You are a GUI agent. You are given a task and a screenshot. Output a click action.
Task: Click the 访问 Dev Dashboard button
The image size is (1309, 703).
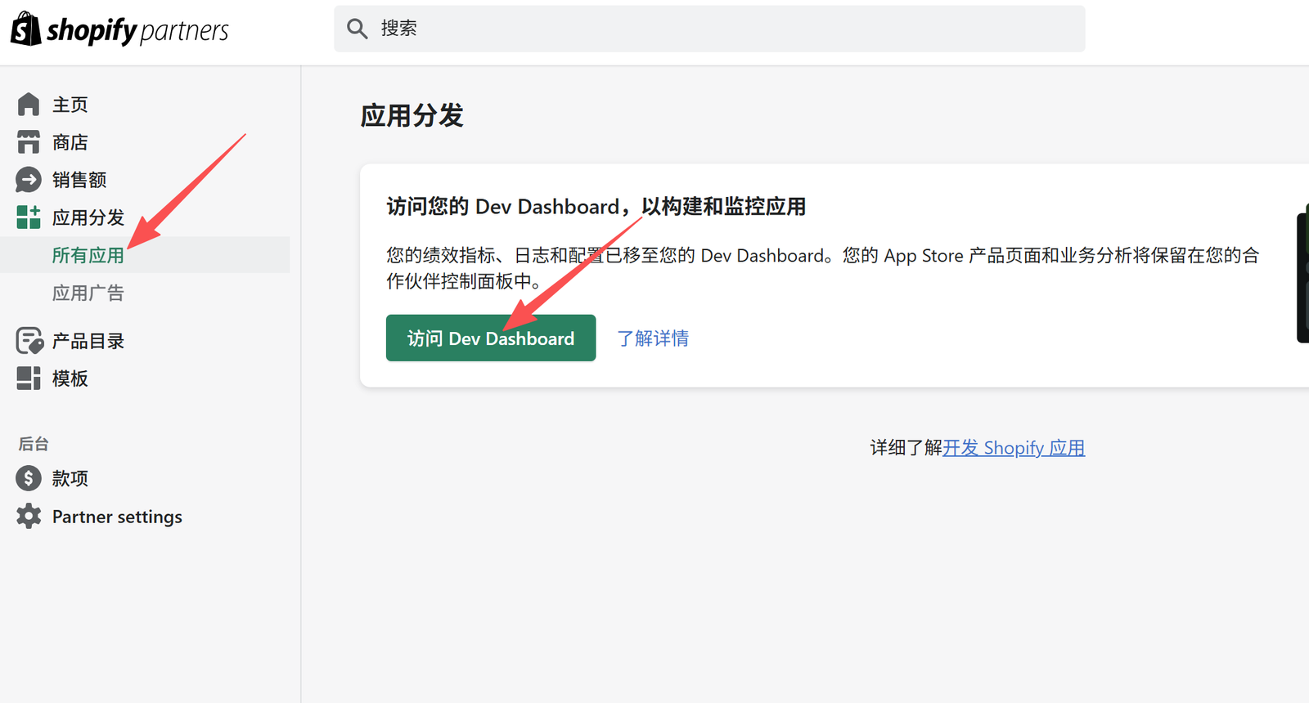[x=491, y=338]
